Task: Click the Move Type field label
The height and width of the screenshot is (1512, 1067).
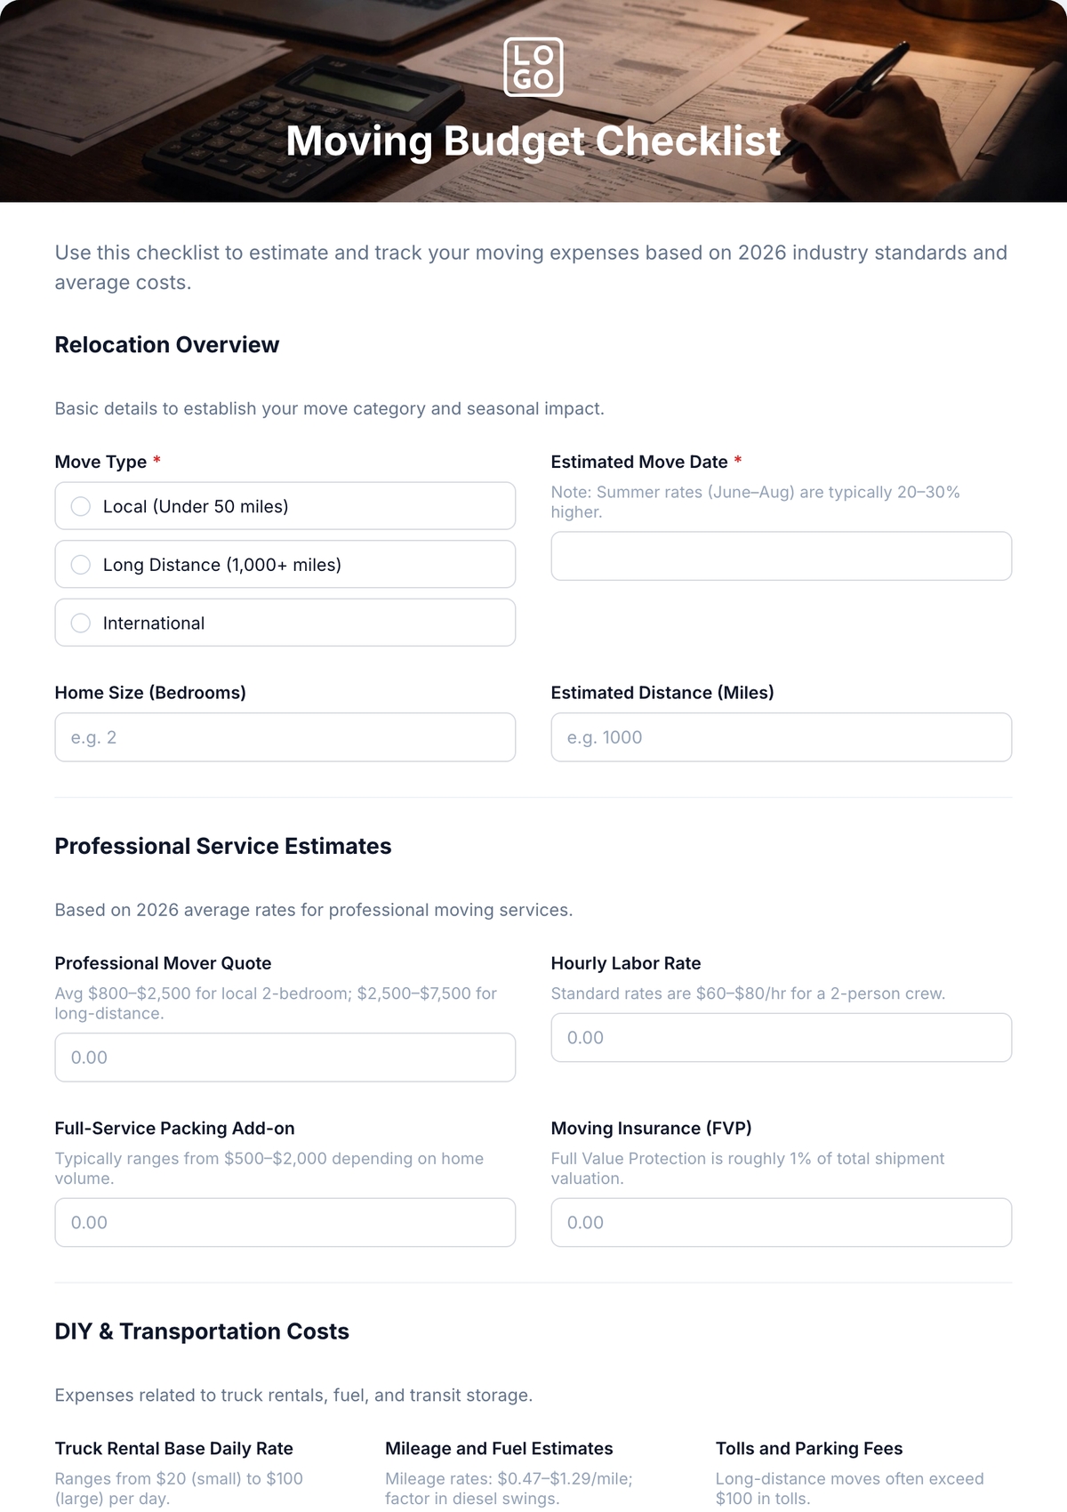Action: coord(100,462)
